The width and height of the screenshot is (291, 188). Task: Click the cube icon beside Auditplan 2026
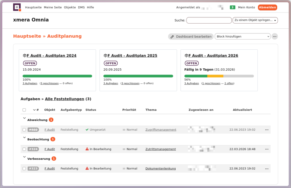coord(186,56)
